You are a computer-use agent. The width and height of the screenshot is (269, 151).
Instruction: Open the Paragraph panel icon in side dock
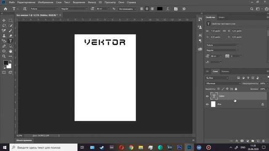(x=200, y=41)
